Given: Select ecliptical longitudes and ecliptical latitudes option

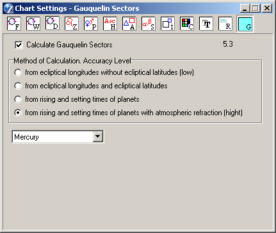Looking at the screenshot, I should [18, 86].
